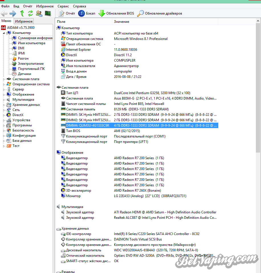Click the scrollbar up arrow

point(258,21)
